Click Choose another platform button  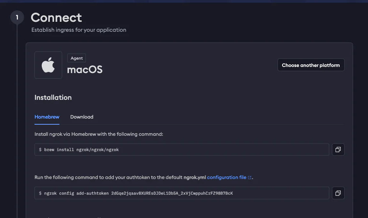pyautogui.click(x=311, y=65)
